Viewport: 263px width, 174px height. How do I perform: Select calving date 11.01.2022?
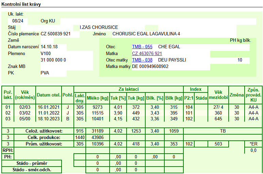(49, 113)
